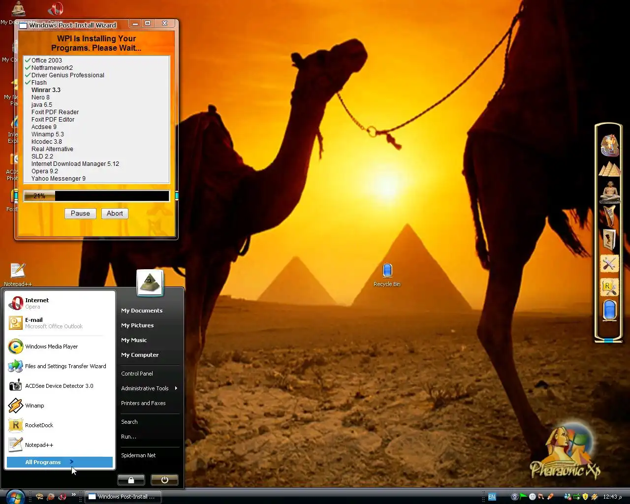Viewport: 630px width, 504px height.
Task: Open RocketDock settings icon with R
Action: 609,287
